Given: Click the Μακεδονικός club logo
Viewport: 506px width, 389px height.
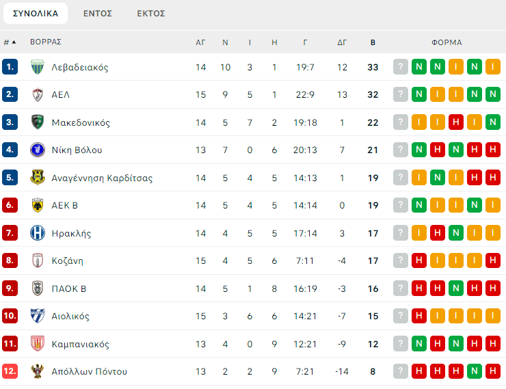Looking at the screenshot, I should tap(38, 122).
